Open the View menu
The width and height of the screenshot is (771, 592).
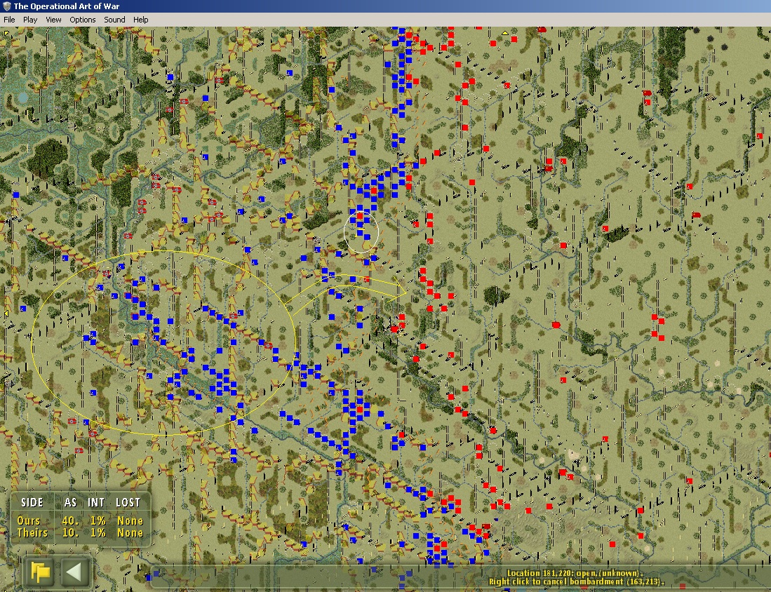click(x=53, y=20)
